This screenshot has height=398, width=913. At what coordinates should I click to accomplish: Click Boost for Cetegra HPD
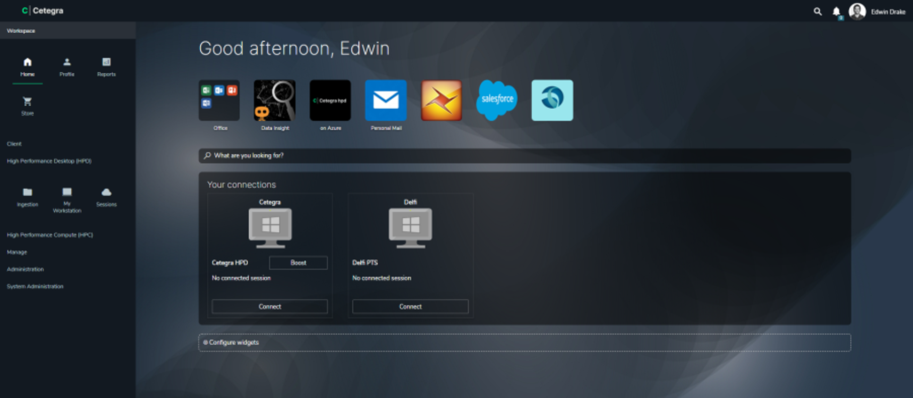click(298, 263)
